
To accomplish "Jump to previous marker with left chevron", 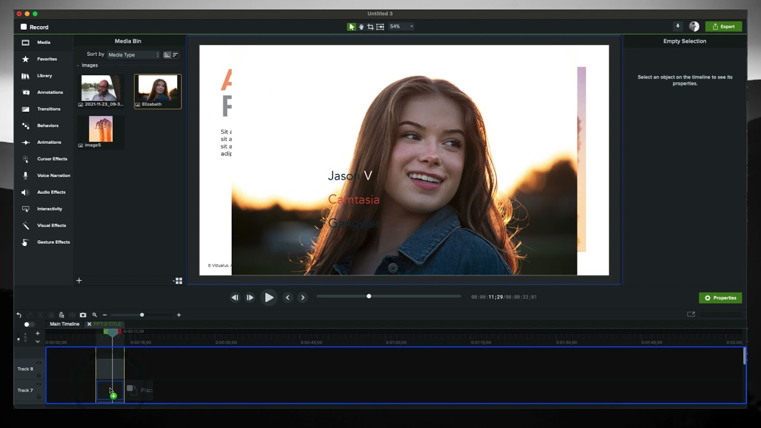I will click(x=288, y=297).
